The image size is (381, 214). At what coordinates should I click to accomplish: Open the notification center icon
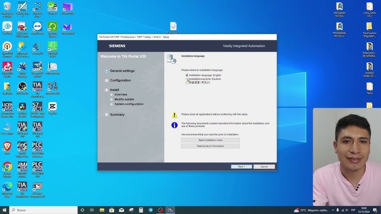pos(375,210)
